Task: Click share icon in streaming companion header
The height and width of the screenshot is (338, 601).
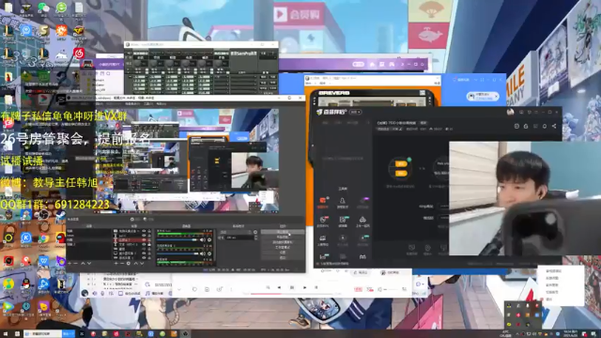Action: tap(554, 126)
